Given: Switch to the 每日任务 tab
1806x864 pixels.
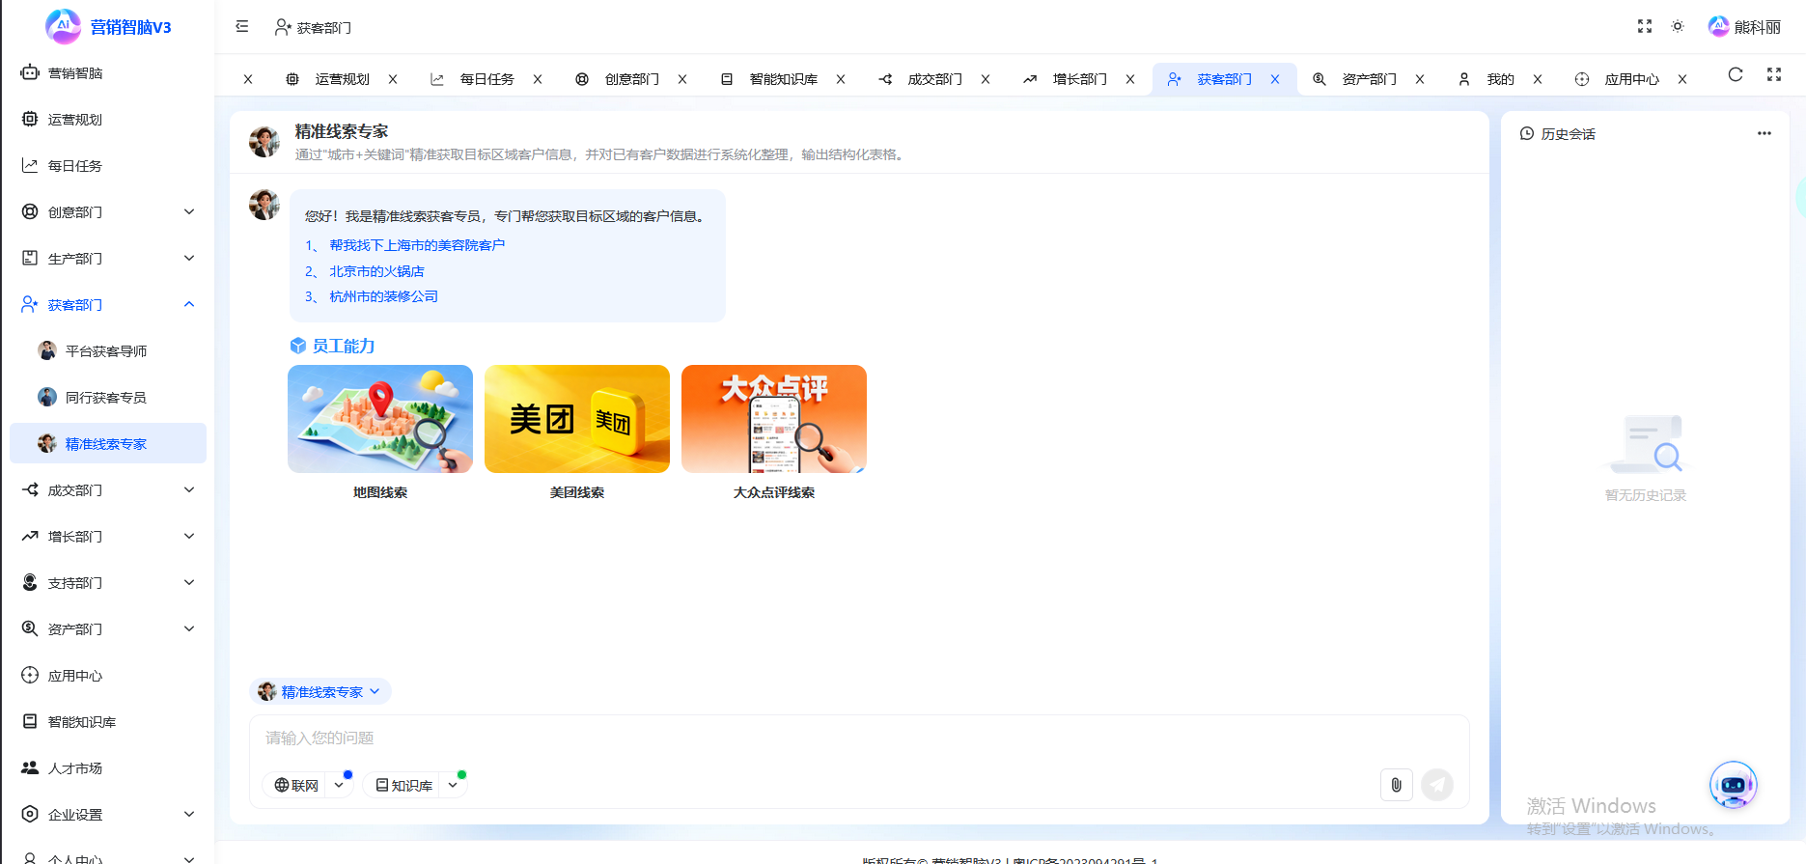Looking at the screenshot, I should [486, 79].
